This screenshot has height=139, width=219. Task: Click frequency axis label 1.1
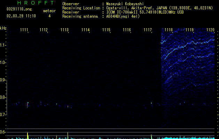3,45
